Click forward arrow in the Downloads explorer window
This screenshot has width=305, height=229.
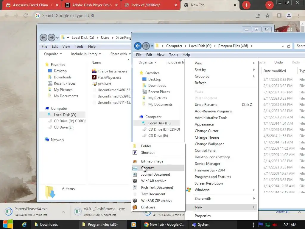point(51,38)
